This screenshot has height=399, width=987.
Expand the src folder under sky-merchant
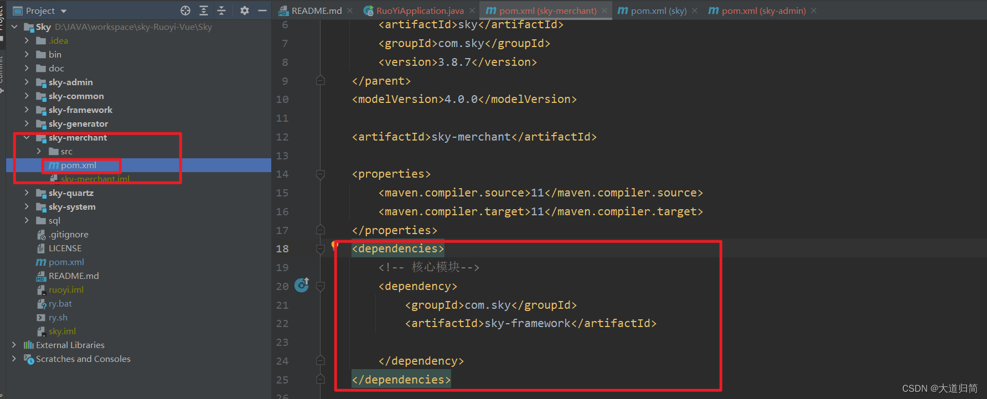[39, 151]
